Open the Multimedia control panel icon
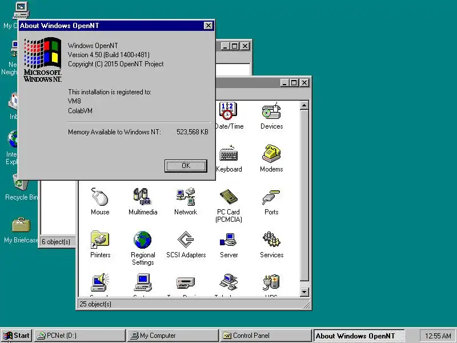This screenshot has width=457, height=343. click(142, 197)
